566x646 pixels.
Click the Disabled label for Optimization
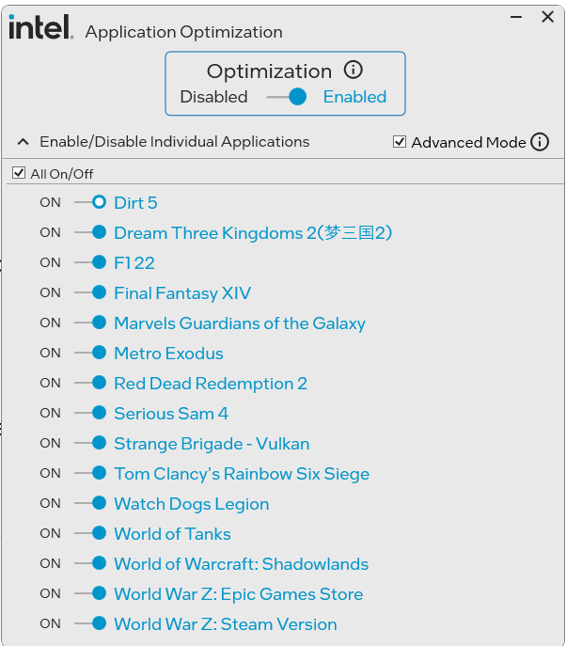[213, 97]
